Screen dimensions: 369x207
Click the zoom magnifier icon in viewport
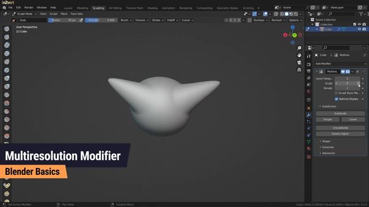tap(299, 48)
